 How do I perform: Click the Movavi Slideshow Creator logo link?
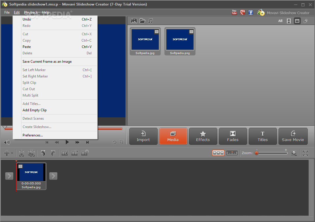tap(283, 13)
